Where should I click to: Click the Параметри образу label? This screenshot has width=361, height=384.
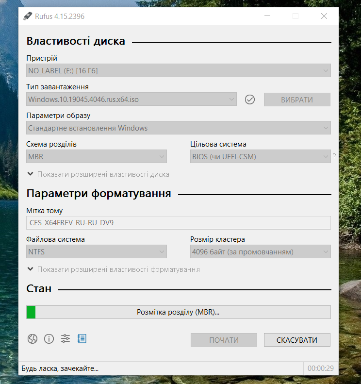click(x=58, y=116)
